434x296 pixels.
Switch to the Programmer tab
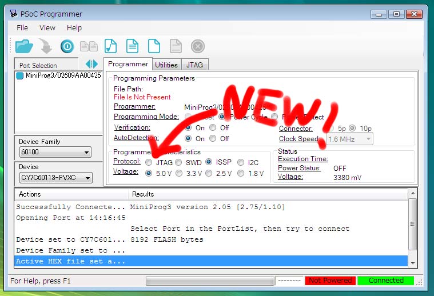pyautogui.click(x=128, y=64)
